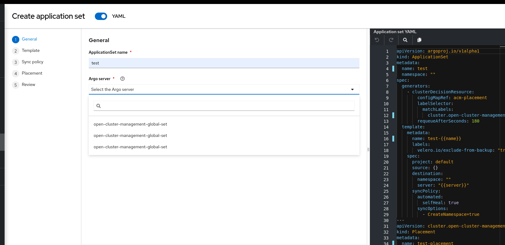Open the Argo server help tooltip

tap(122, 79)
